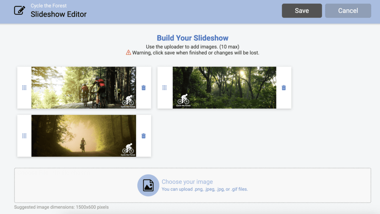Click the image upload circle icon
This screenshot has height=214, width=380.
pos(148,185)
